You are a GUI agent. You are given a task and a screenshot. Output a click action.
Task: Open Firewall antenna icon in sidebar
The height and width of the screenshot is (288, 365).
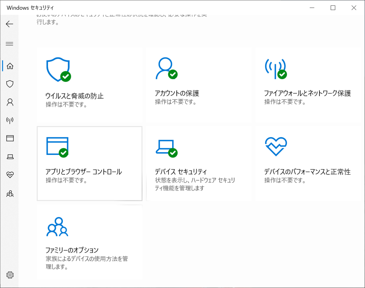(x=10, y=120)
